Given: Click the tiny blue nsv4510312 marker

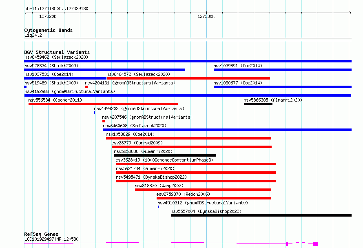Looking at the screenshot, I should click(x=158, y=207).
